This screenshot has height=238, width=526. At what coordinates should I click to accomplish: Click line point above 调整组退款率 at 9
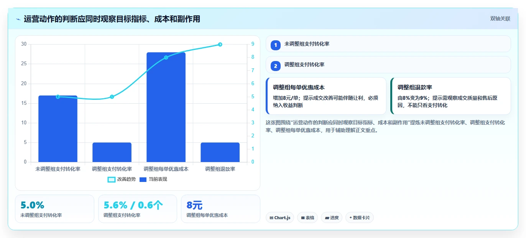pos(220,45)
